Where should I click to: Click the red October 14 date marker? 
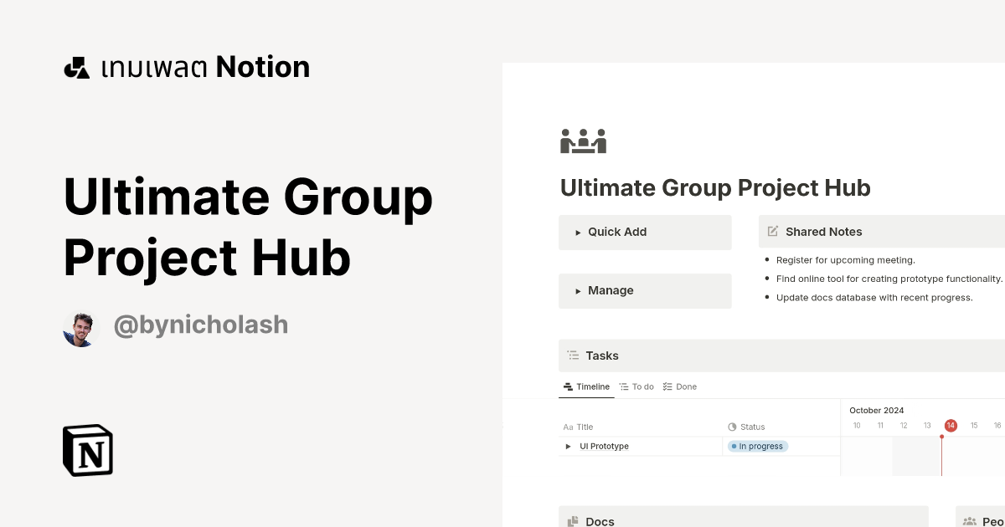[951, 425]
